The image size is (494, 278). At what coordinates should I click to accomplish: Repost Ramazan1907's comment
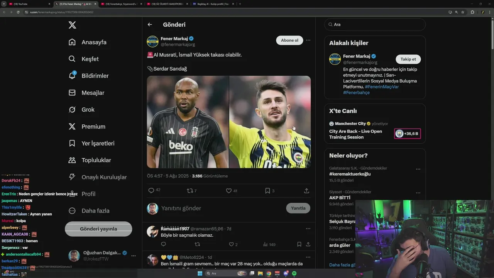[x=198, y=244]
